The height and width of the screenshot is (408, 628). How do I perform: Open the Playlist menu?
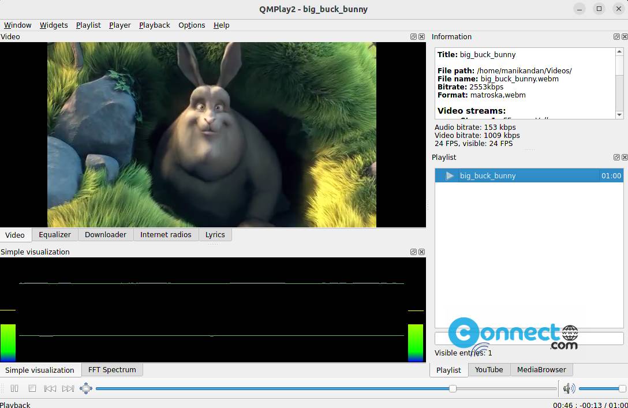pos(88,25)
